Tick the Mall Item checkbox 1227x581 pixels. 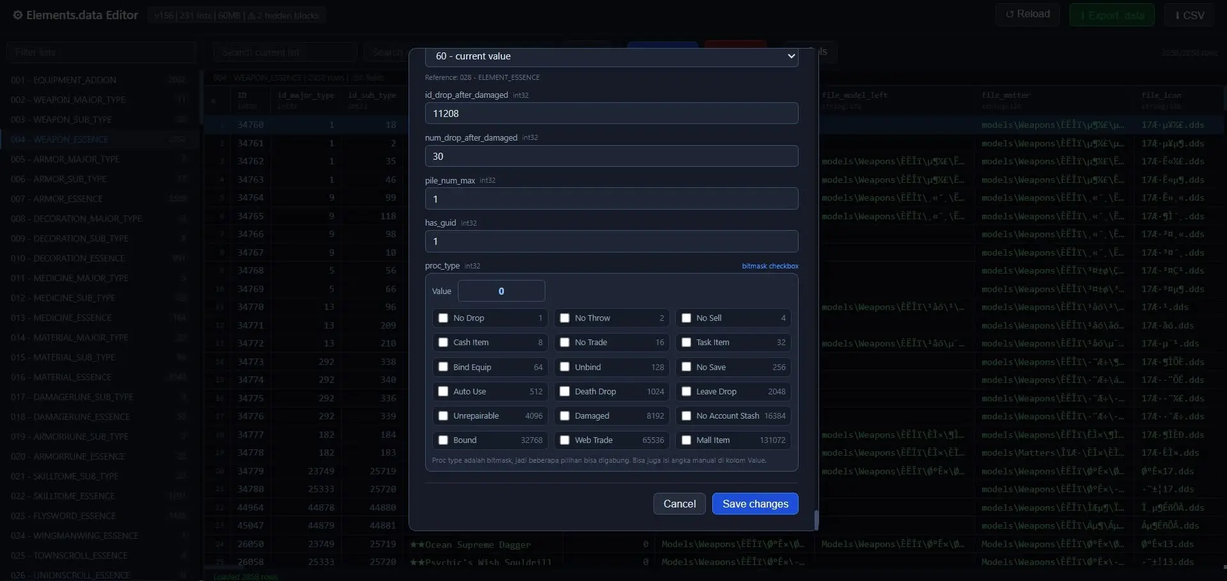point(686,440)
